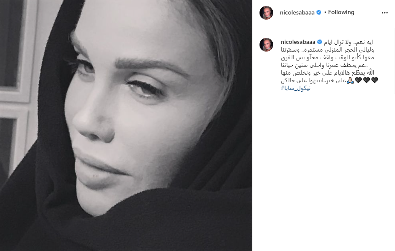Click the praying hands emoji in caption
The image size is (395, 251).
350,81
